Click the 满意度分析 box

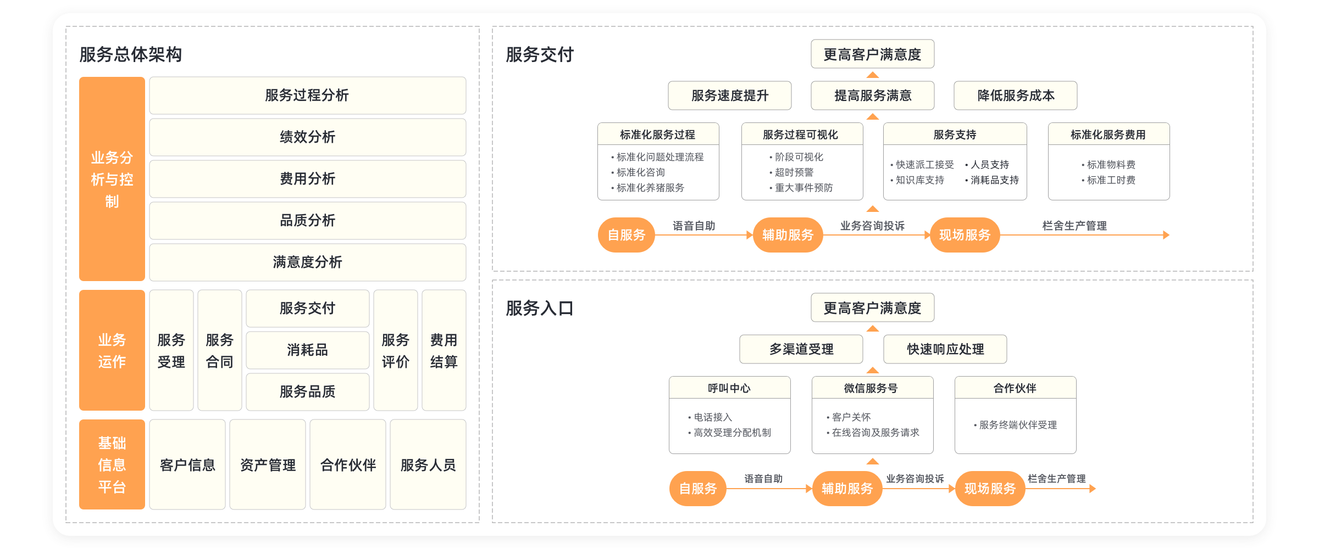[307, 262]
